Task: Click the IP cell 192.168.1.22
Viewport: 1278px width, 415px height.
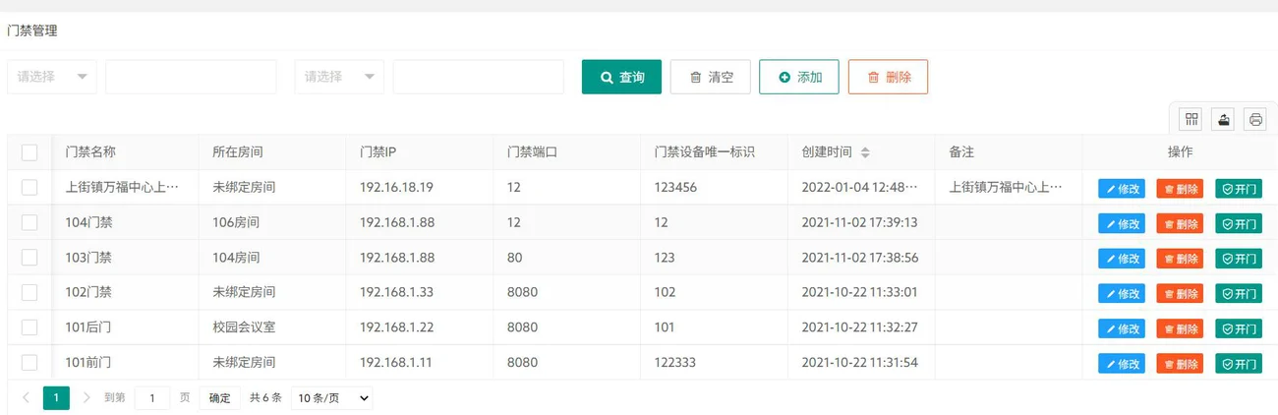Action: point(396,326)
